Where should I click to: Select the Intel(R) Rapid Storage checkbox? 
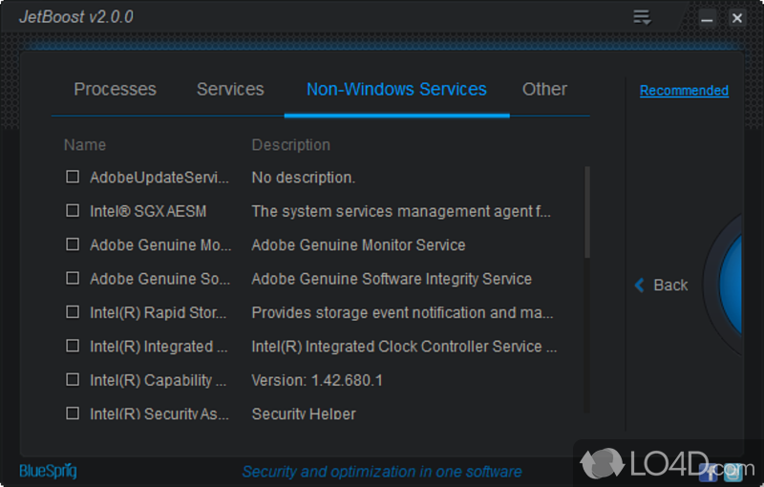73,312
